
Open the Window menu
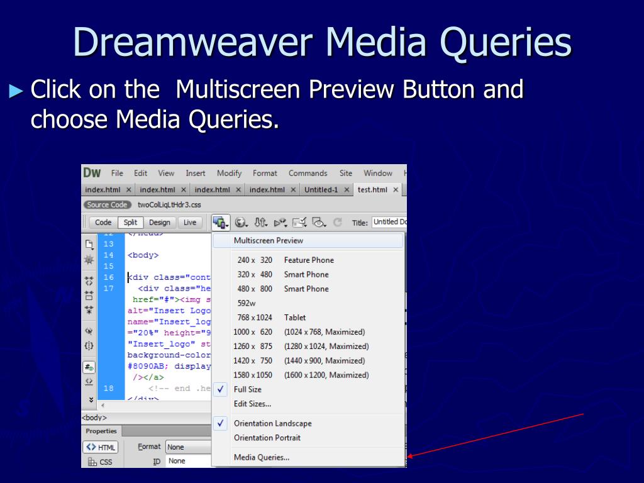tap(378, 174)
